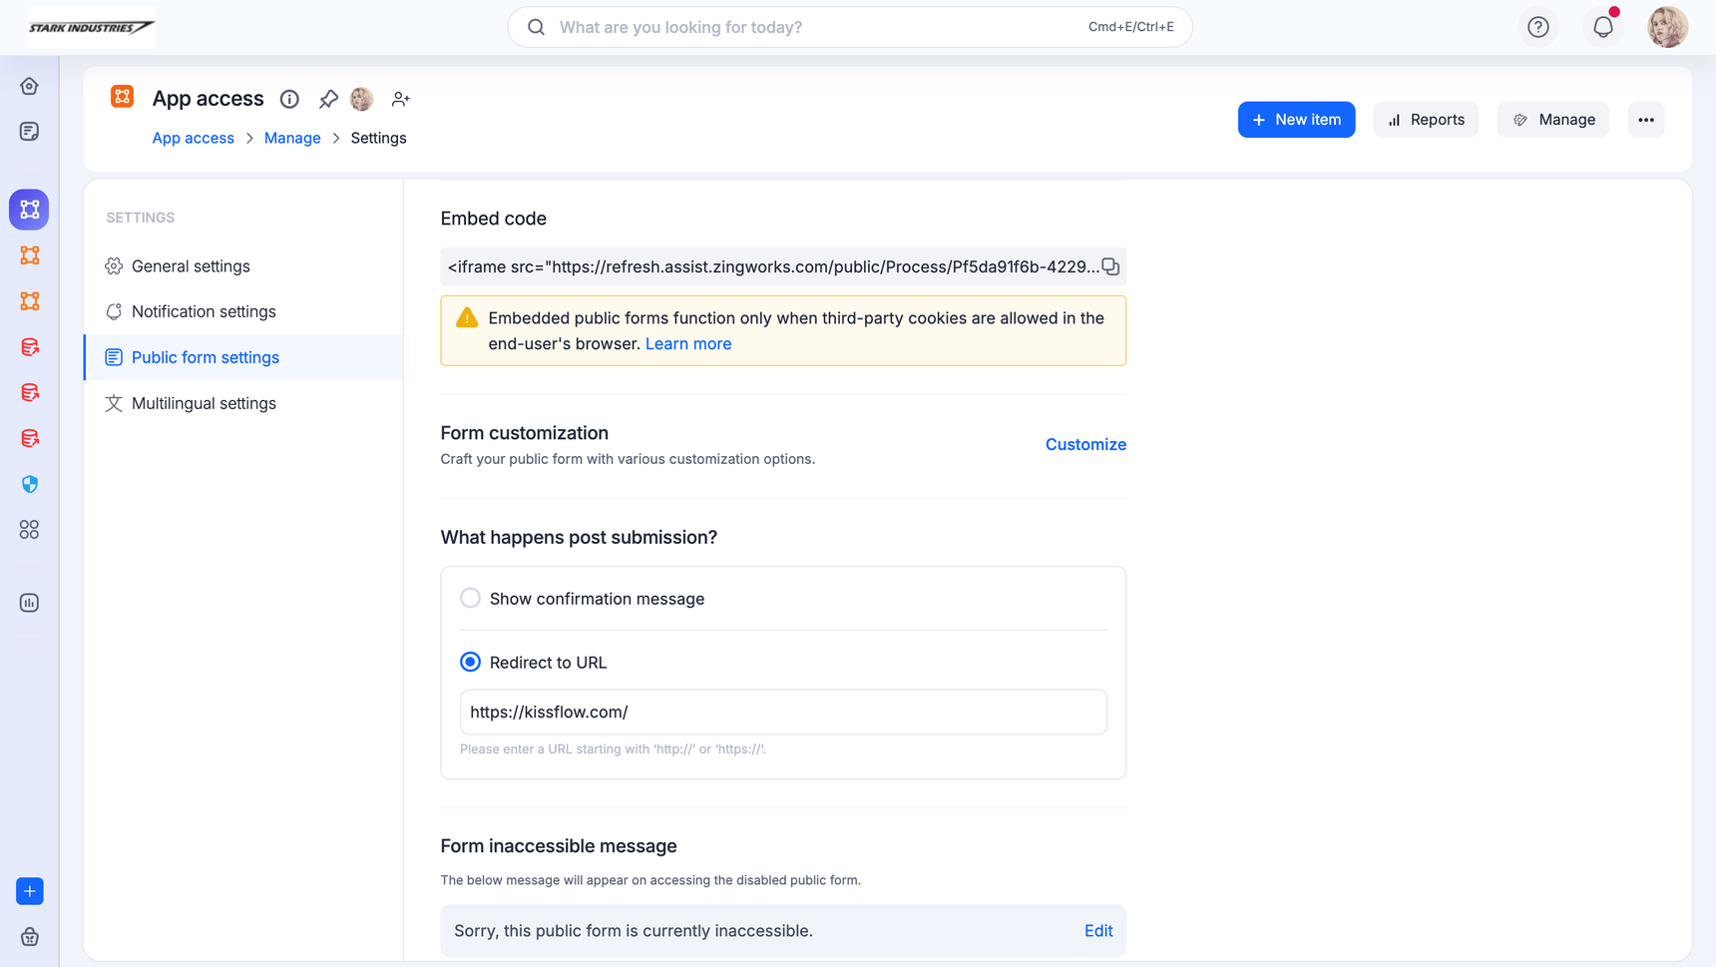Open the notifications bell
This screenshot has height=967, width=1716.
(x=1602, y=27)
